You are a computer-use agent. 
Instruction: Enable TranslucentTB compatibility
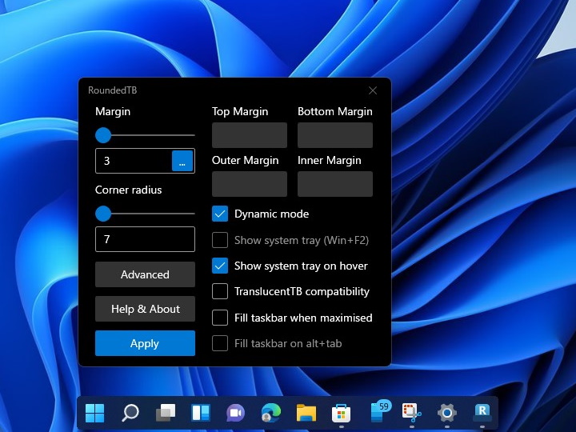click(x=220, y=292)
